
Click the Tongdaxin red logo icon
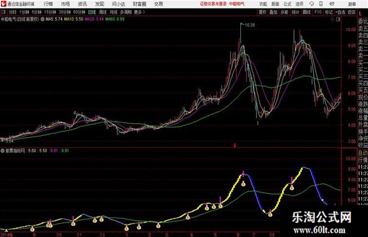pos(4,4)
